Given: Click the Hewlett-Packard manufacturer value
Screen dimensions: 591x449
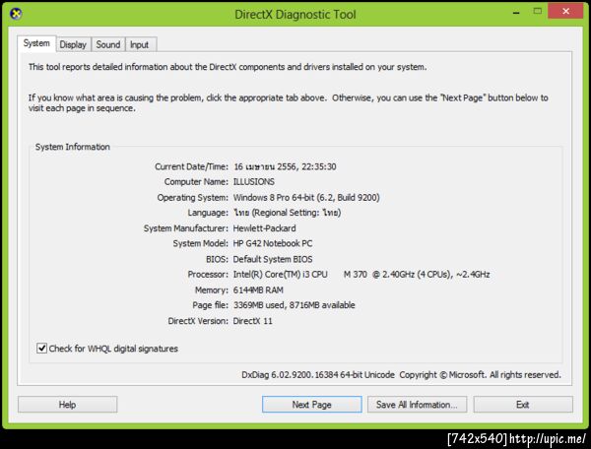Looking at the screenshot, I should click(x=264, y=228).
